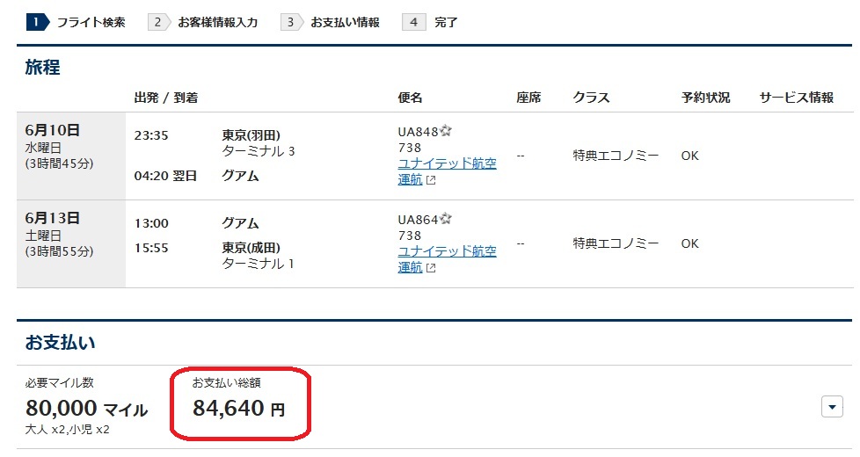This screenshot has width=860, height=457.
Task: Click the Star Alliance icon beside UA848
Action: click(446, 131)
